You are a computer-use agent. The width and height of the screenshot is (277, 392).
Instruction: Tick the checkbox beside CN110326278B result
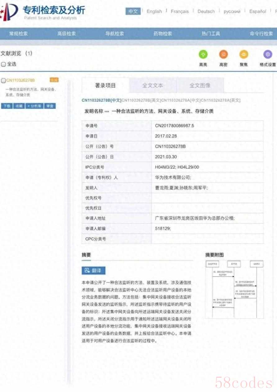pyautogui.click(x=3, y=80)
